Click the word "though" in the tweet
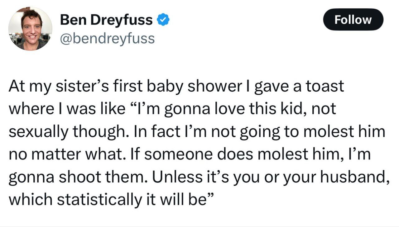The width and height of the screenshot is (399, 227). pyautogui.click(x=97, y=132)
